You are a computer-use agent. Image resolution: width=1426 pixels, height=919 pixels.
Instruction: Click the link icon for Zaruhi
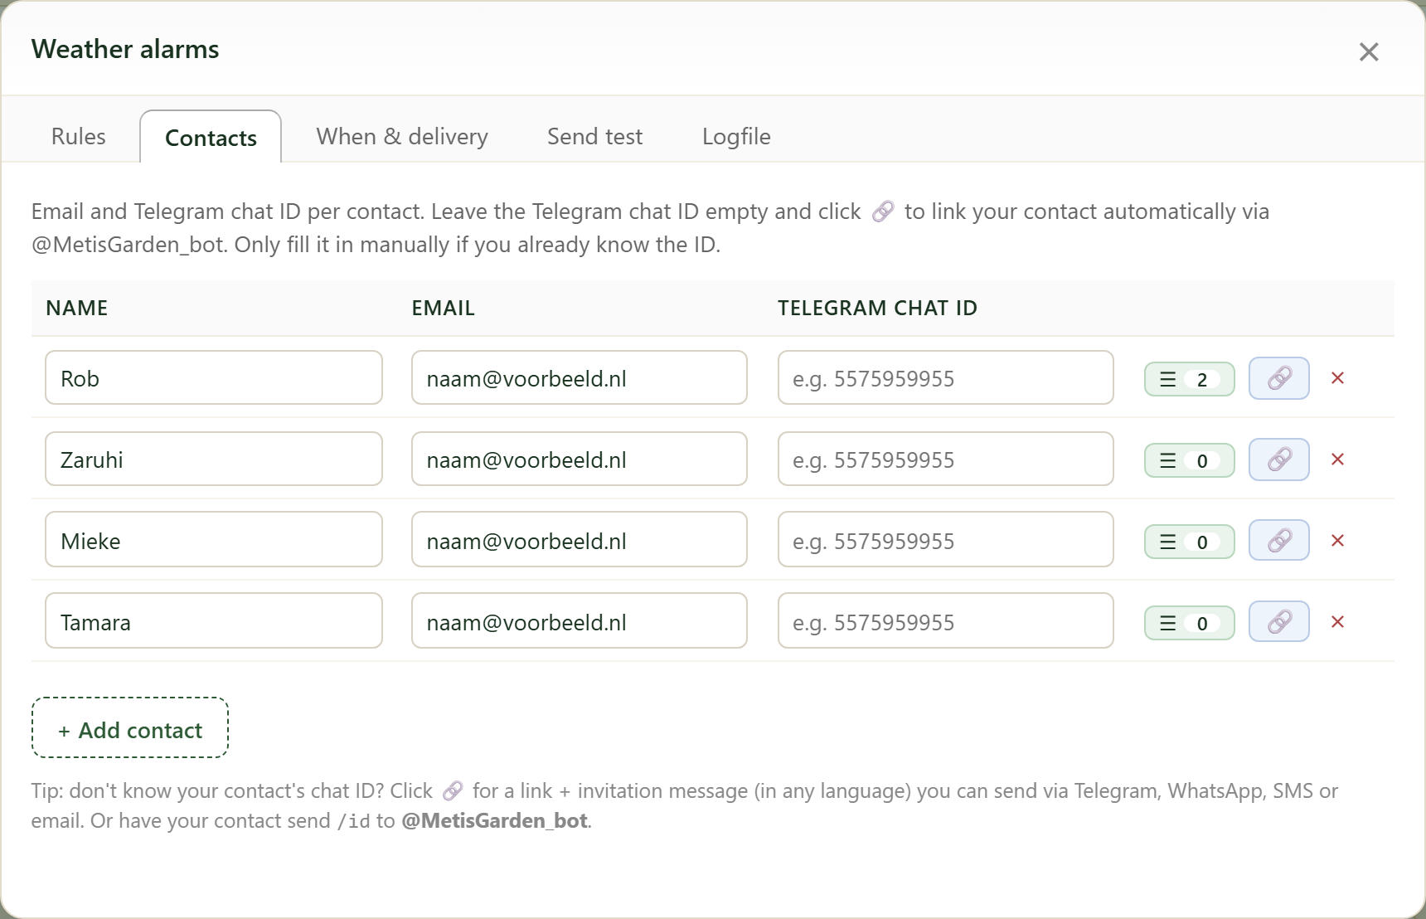tap(1279, 459)
